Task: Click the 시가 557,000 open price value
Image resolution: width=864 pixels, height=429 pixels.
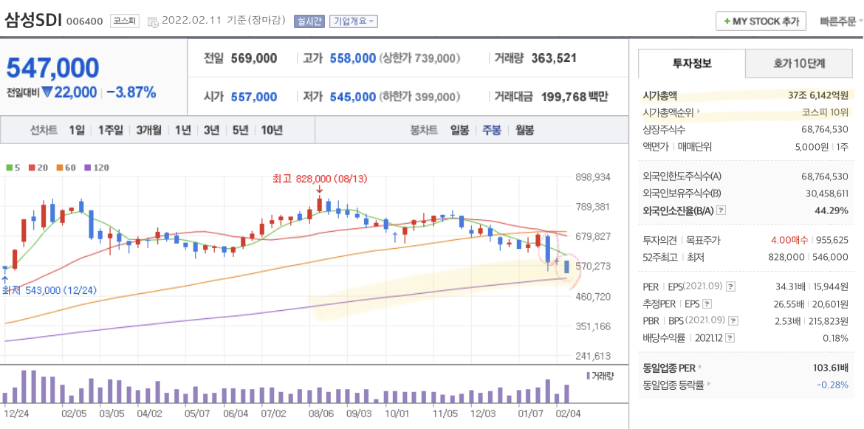Action: [254, 97]
